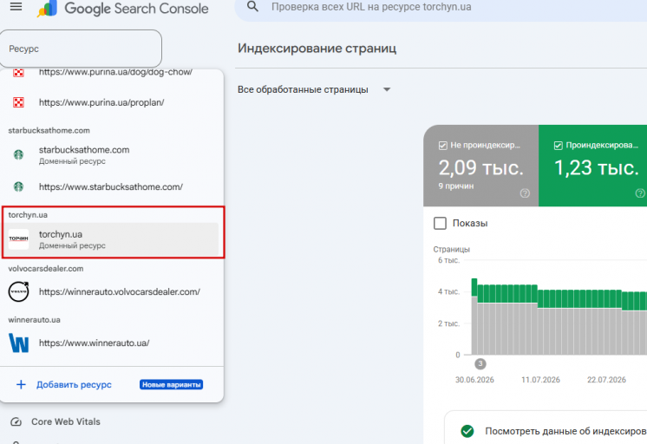Click the 22.07.2026 date label
The image size is (647, 444).
pyautogui.click(x=606, y=380)
